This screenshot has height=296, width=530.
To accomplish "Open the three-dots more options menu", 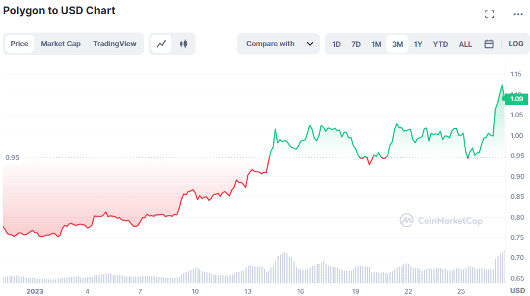I will click(518, 14).
